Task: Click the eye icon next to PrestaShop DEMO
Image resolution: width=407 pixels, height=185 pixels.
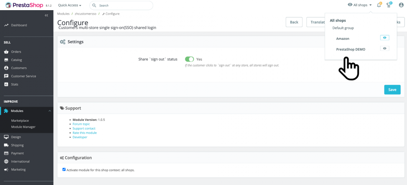Action: pos(385,49)
